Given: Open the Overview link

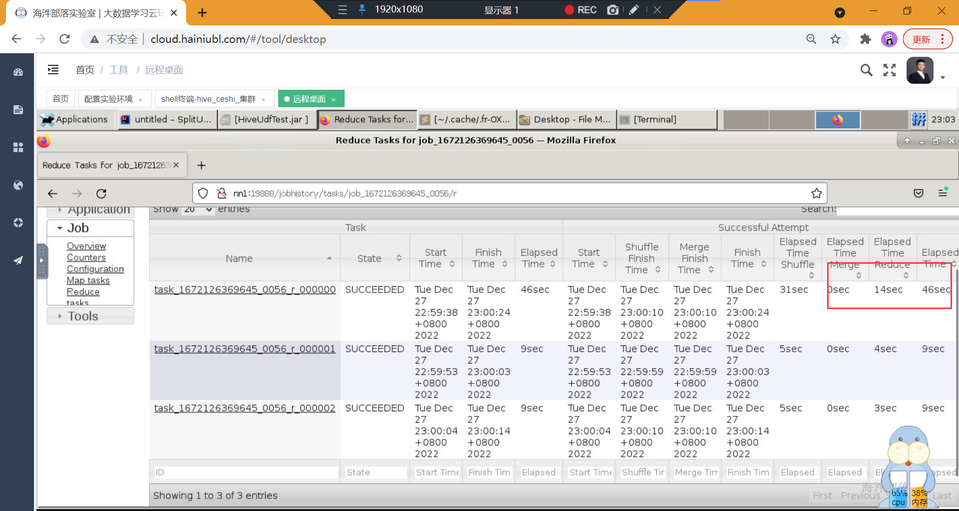Looking at the screenshot, I should (x=86, y=246).
